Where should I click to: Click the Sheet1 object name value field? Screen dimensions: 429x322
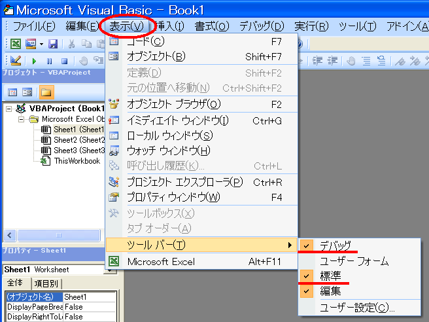point(90,297)
